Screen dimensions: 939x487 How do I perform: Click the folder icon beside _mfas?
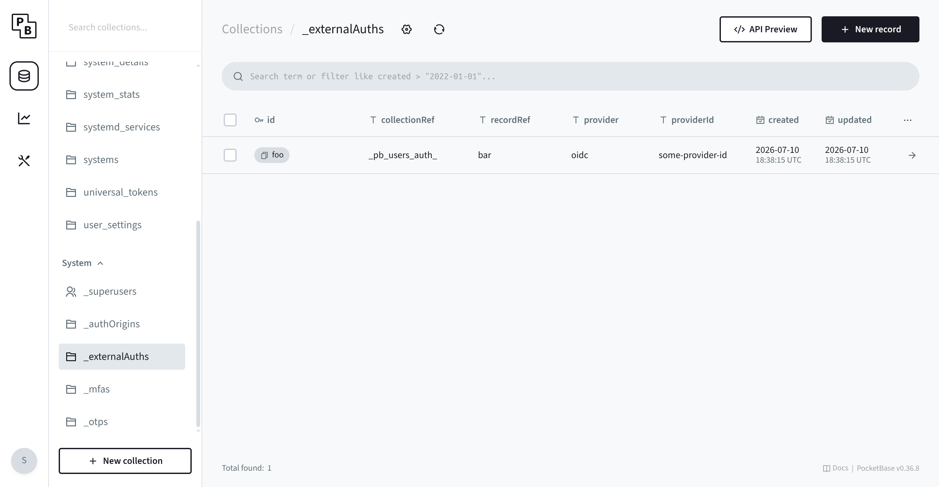click(x=71, y=389)
